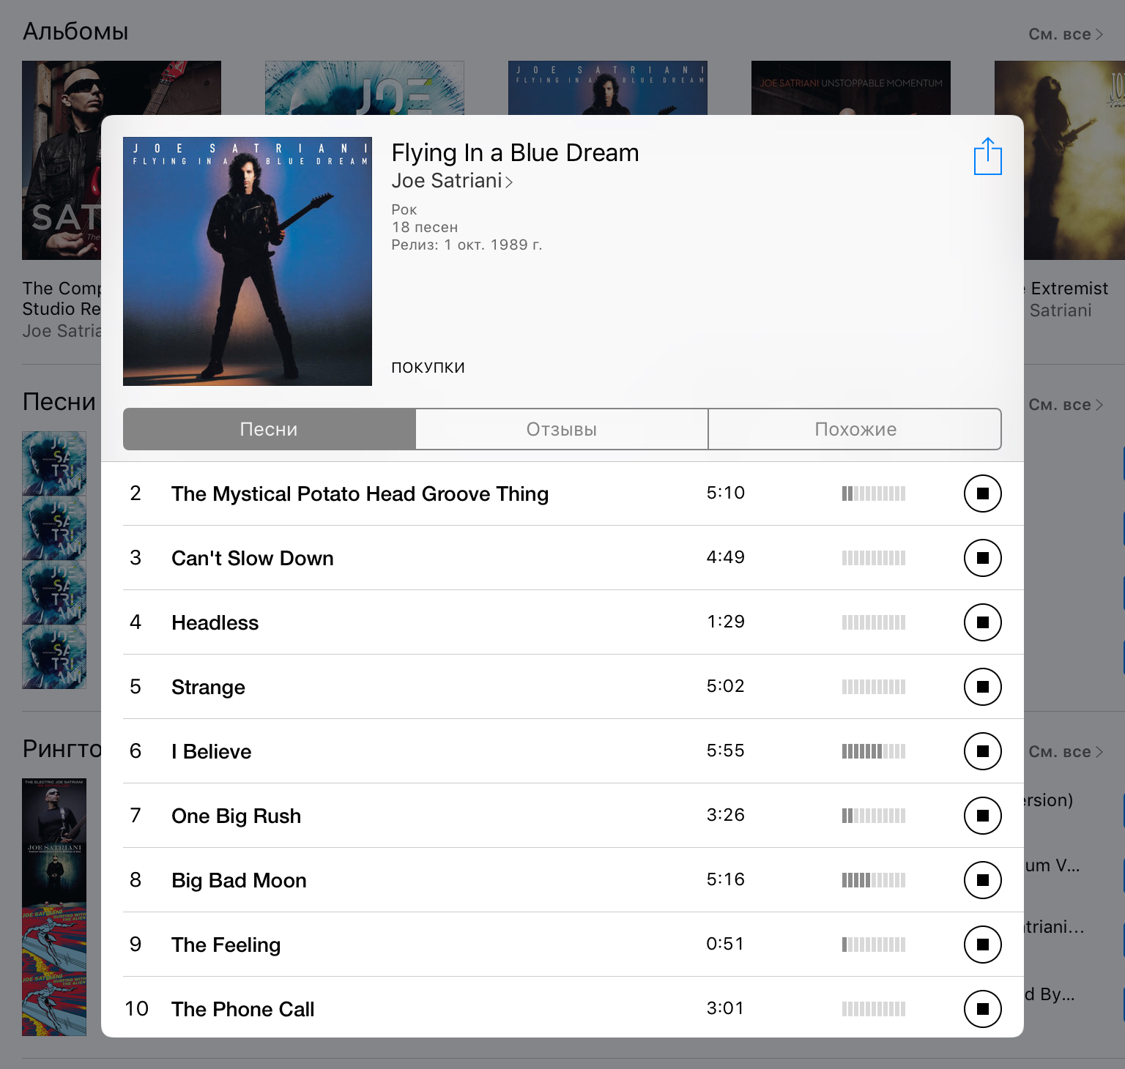Tap the preview button for The Phone Call

pos(983,1009)
